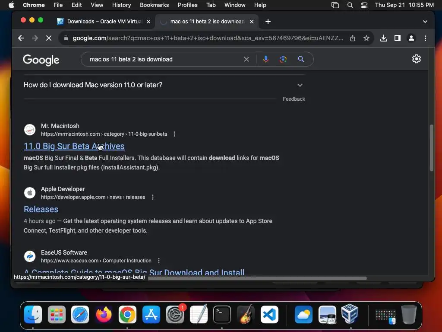Clear the Google search box
This screenshot has height=332, width=442.
(246, 59)
